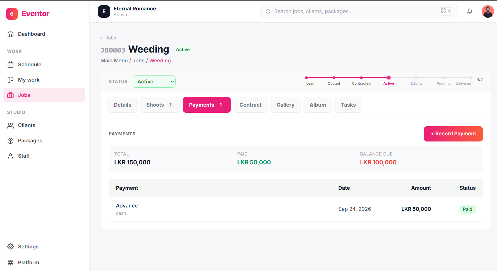Select the Delivered stage marker

(x=471, y=78)
